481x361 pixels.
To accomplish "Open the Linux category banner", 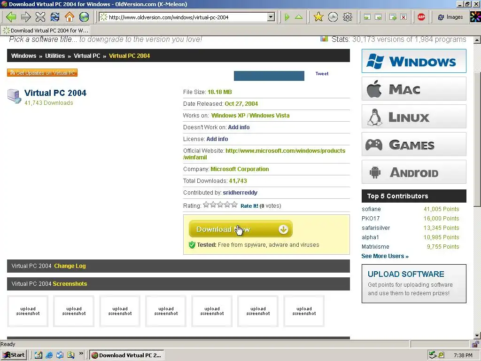I will (414, 117).
